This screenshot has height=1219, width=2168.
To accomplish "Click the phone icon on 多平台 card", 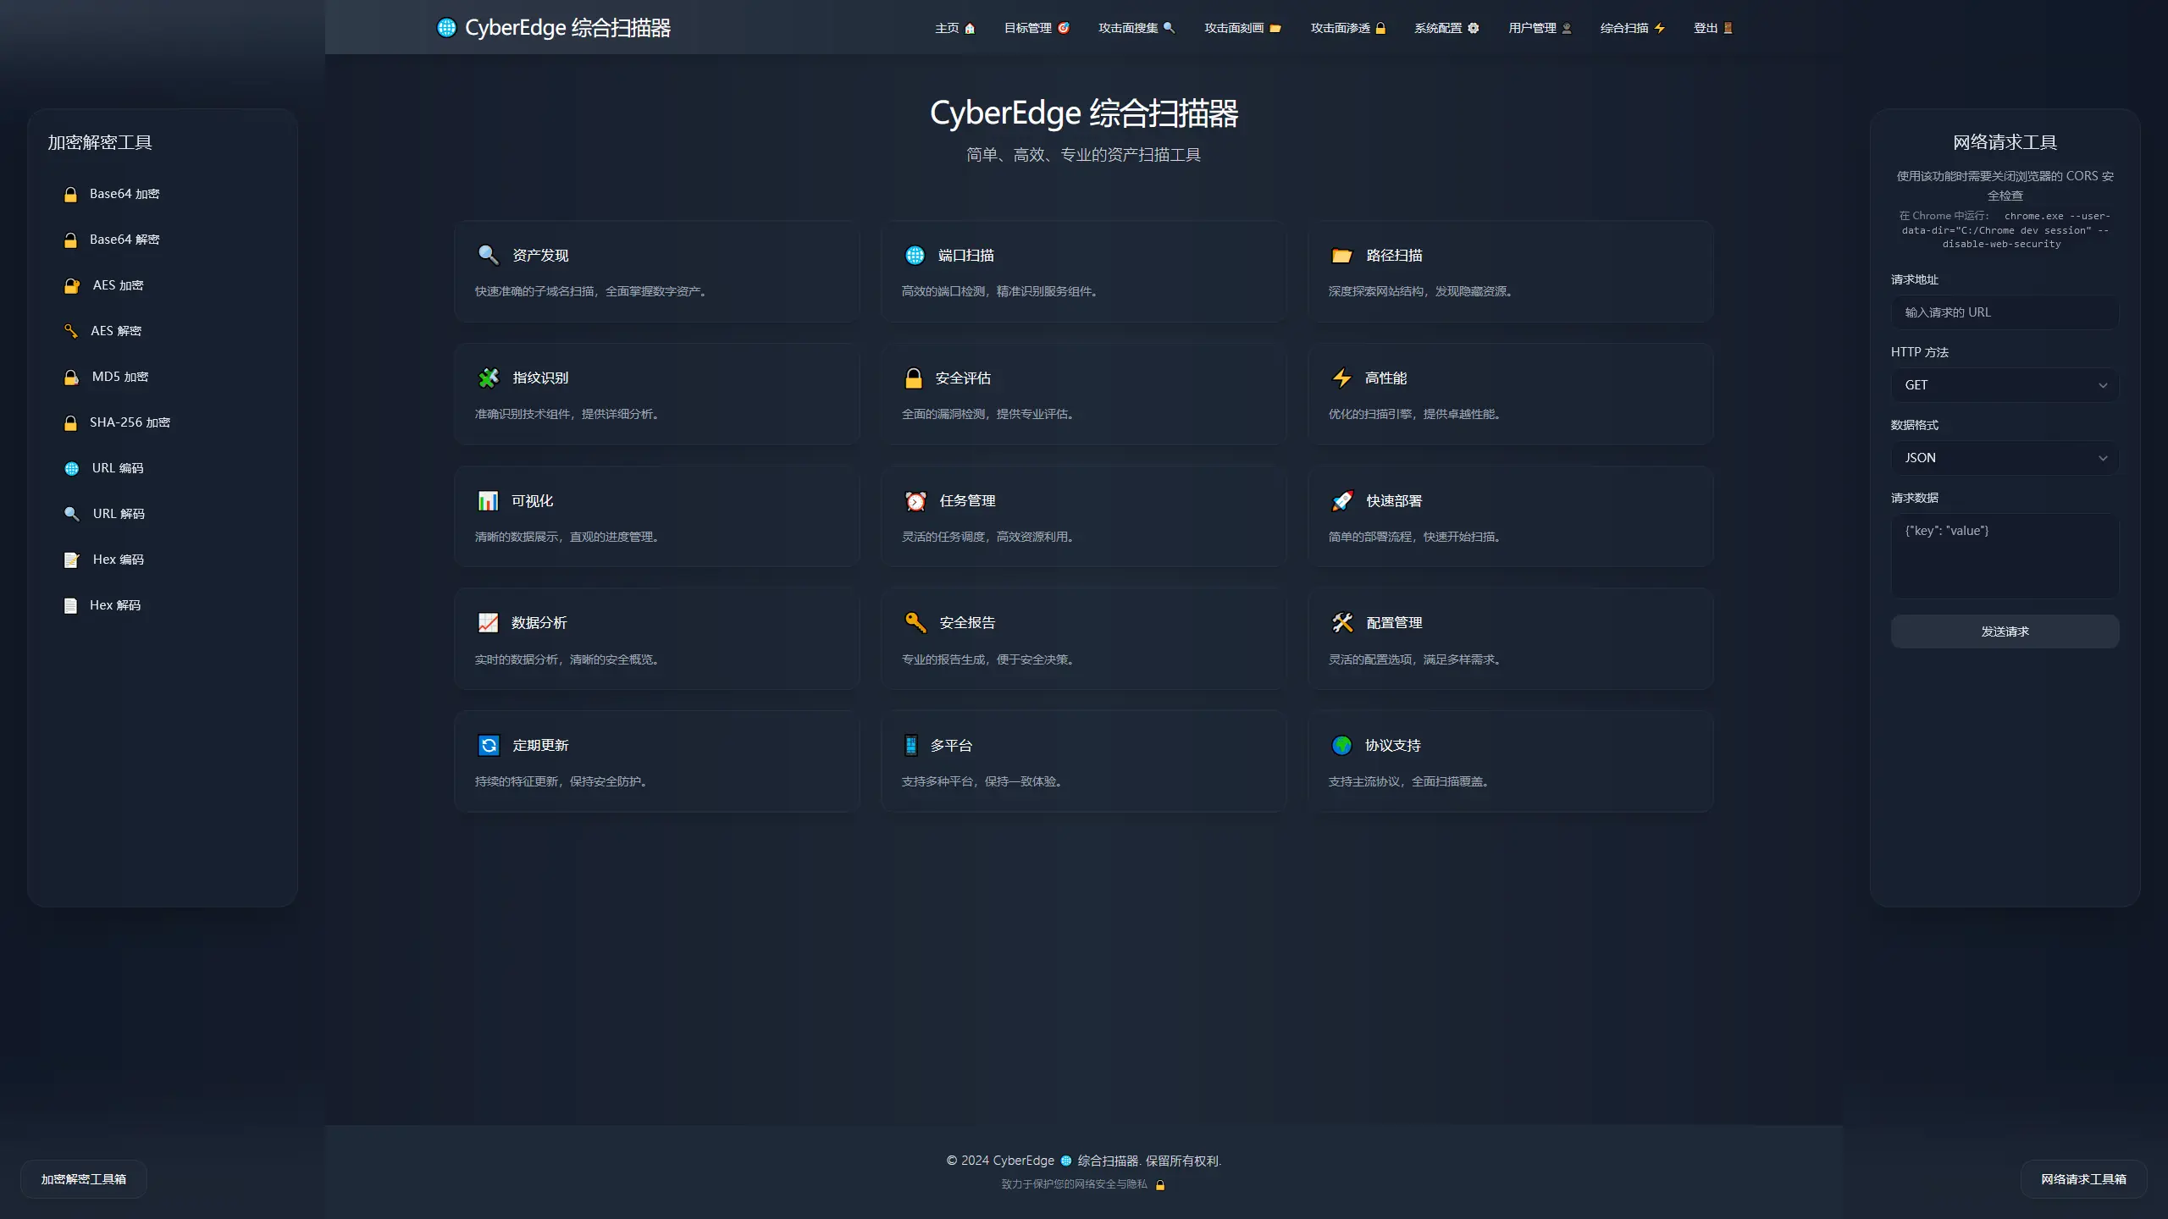I will [911, 745].
